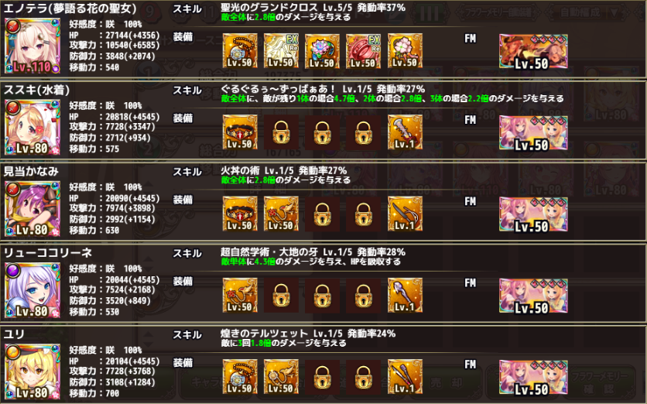Open Susuki's first locked equipment slot
Screen dimensions: 647x404
pos(281,132)
